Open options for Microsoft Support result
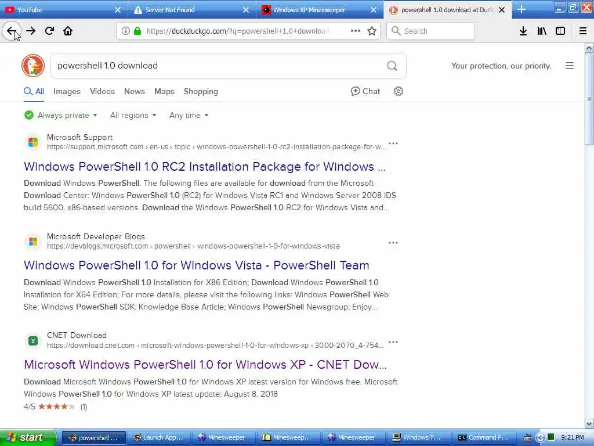The image size is (594, 446). point(393,143)
